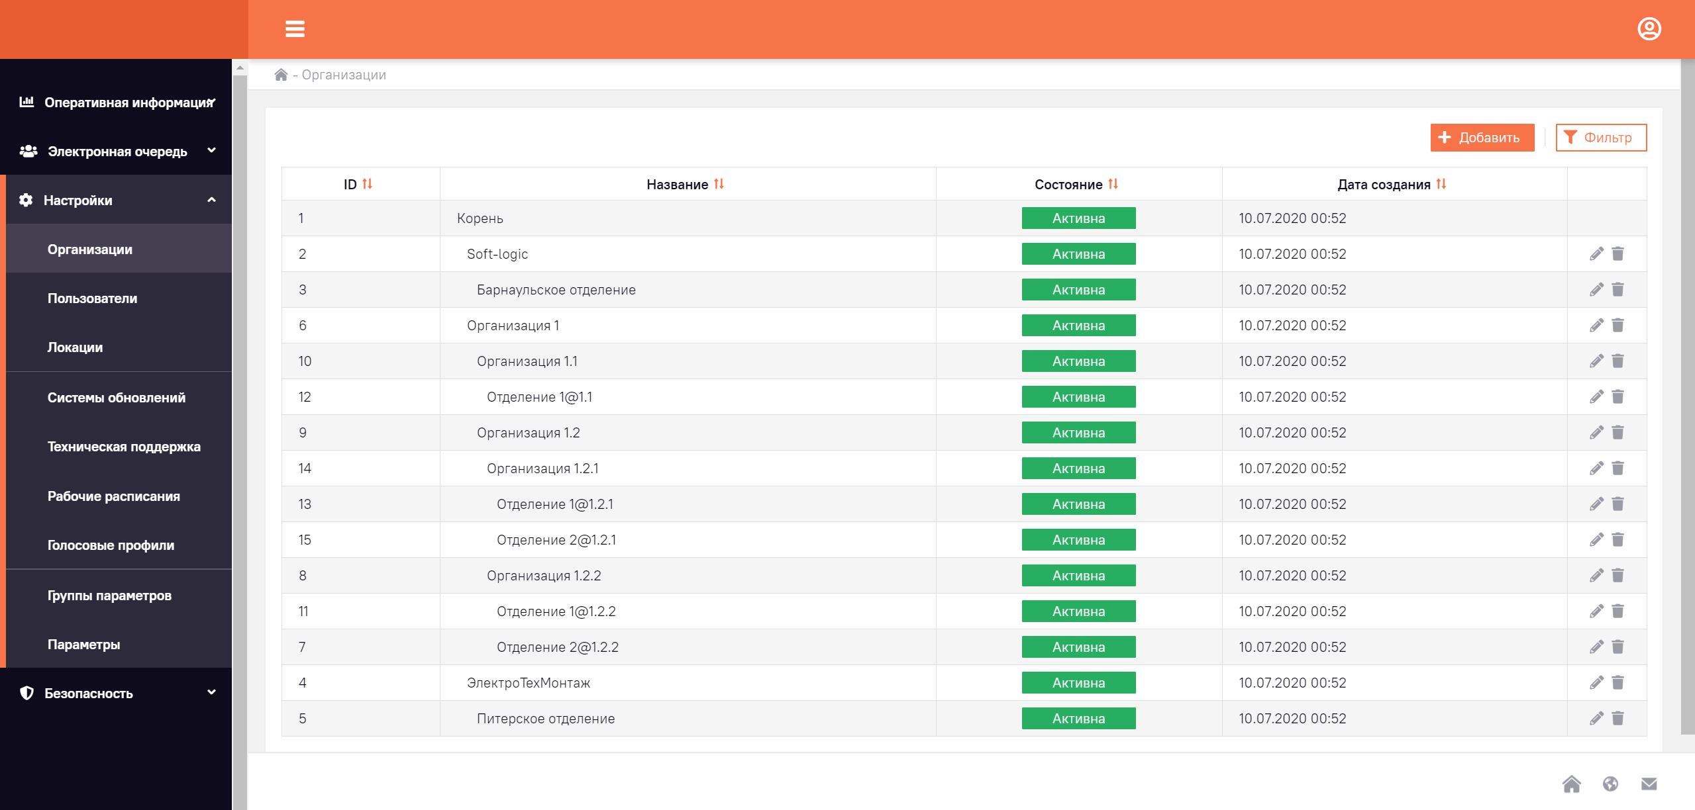Open the user profile icon
Screen dimensions: 1695x810
[1649, 29]
